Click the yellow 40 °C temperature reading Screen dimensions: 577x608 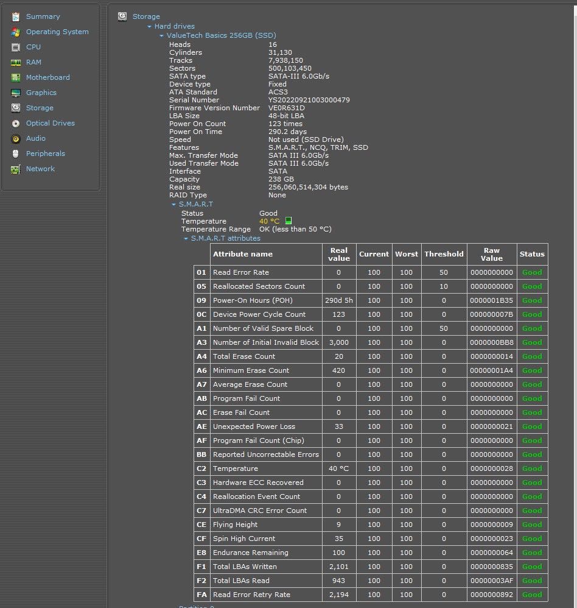[269, 221]
